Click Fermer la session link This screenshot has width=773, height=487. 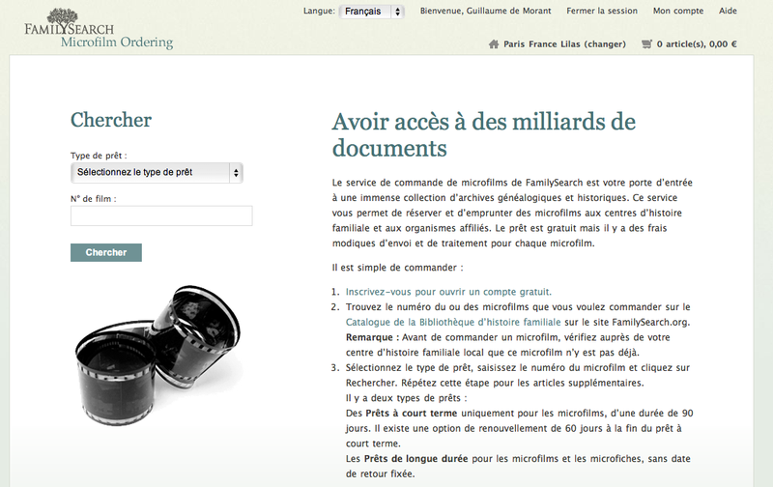[601, 11]
